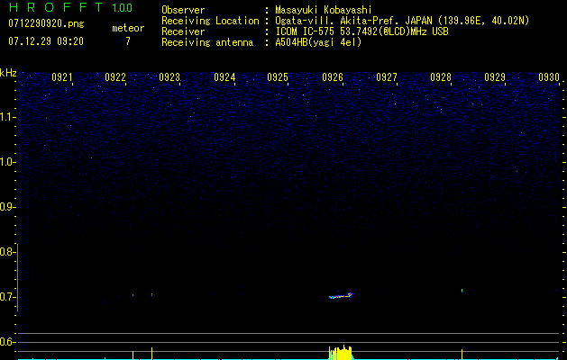This screenshot has width=567, height=360.
Task: Click the receiving location Ogata-vill. Akita-Pref. JAPAN
Action: coord(353,22)
